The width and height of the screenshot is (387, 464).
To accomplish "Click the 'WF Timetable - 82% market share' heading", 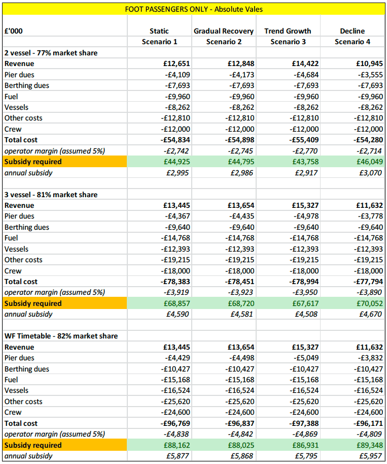I will tap(61, 336).
